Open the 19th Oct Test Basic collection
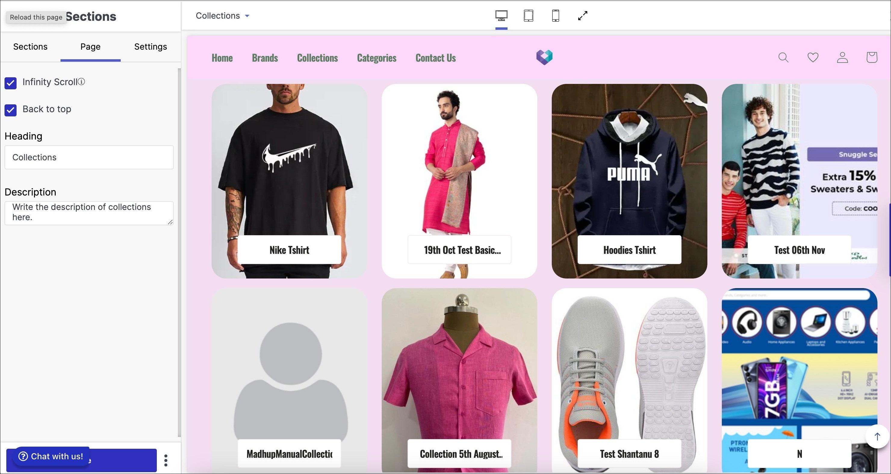The image size is (891, 474). (459, 181)
